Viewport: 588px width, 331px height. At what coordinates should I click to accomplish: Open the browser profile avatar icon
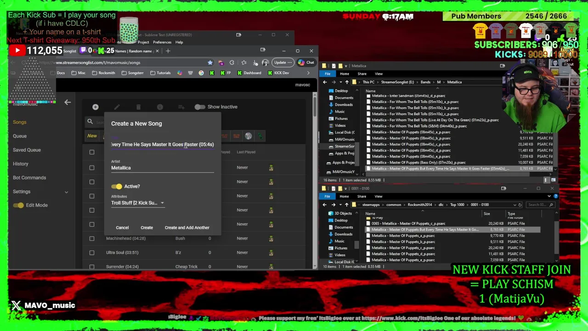(265, 63)
